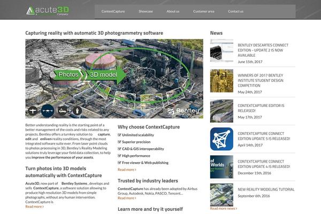
Task: Select the airplane capture icon on banner
Action: [x=33, y=111]
